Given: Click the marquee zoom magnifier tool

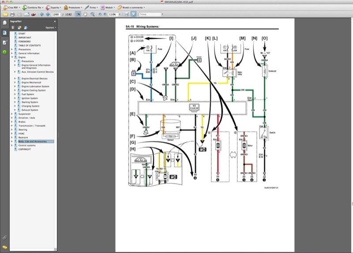Looking at the screenshot, I should coord(92,14).
